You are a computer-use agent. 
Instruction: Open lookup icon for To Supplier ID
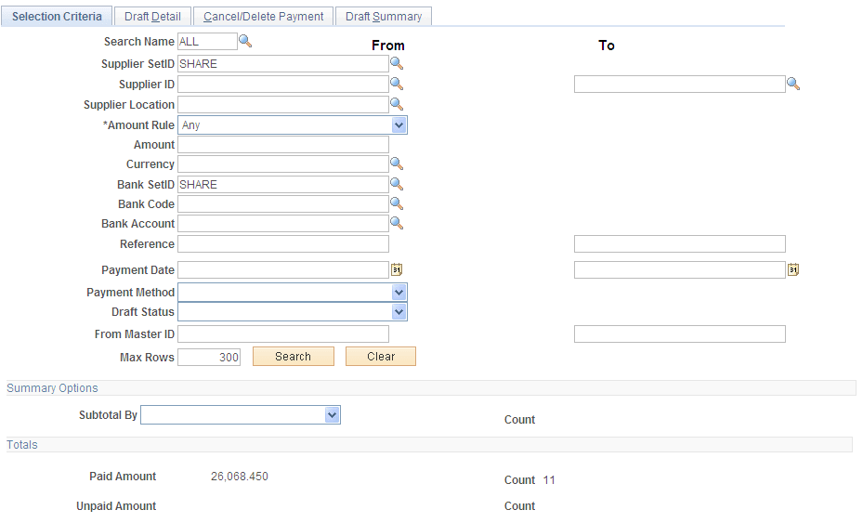[x=793, y=85]
